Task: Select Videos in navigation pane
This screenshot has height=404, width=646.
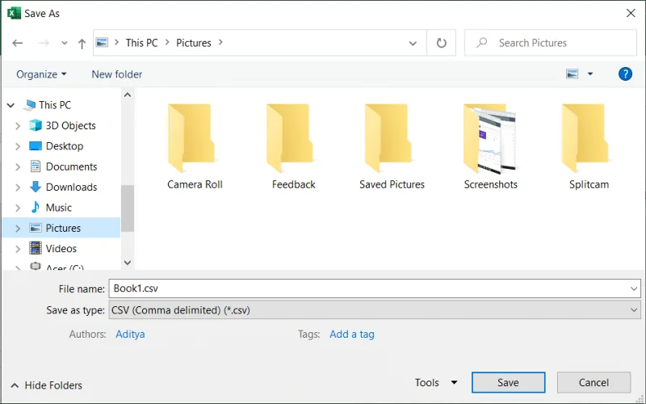Action: point(61,248)
